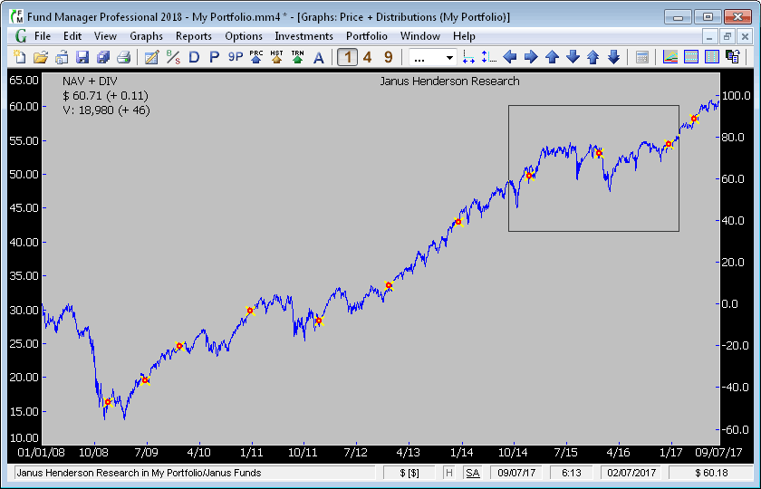
Task: Click the blue right arrow icon
Action: click(531, 57)
